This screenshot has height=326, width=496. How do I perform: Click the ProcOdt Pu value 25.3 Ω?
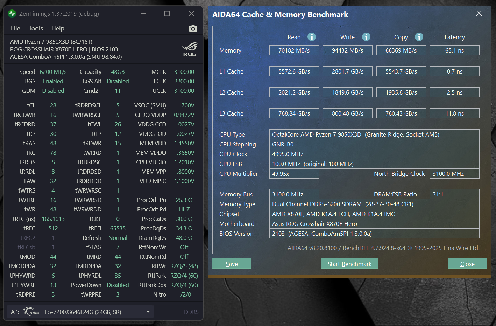pyautogui.click(x=184, y=200)
